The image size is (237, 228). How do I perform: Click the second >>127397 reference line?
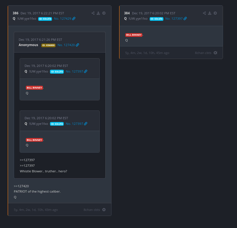click(x=27, y=166)
